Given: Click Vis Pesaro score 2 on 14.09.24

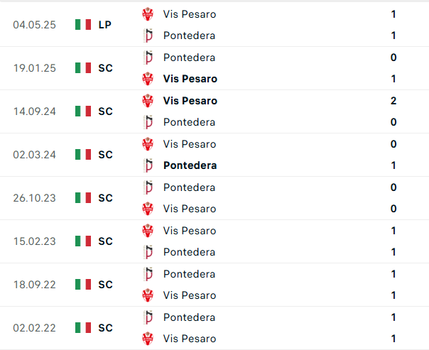Looking at the screenshot, I should [393, 101].
